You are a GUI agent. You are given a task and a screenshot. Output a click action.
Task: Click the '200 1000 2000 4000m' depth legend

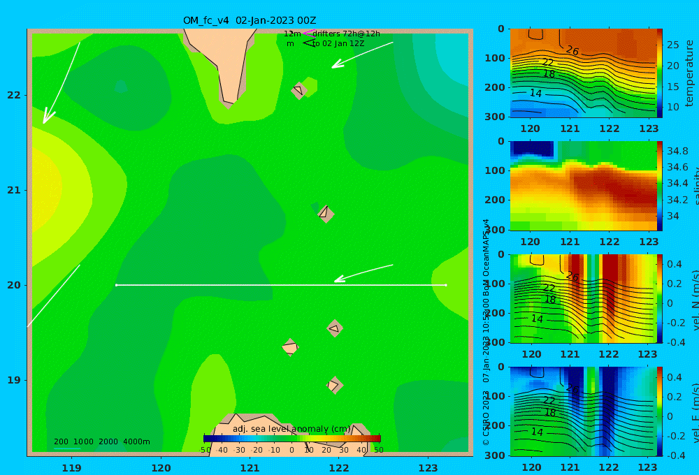pos(101,441)
